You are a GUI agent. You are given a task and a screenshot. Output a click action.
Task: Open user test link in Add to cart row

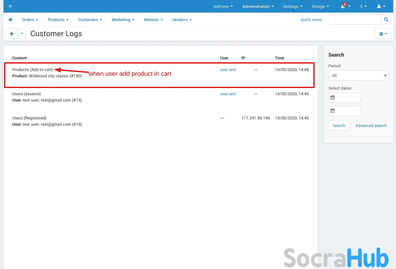[228, 70]
